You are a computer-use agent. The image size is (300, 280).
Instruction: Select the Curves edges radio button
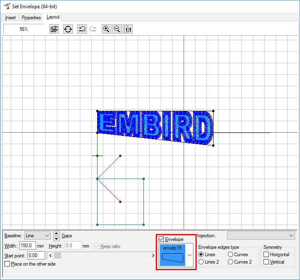tap(231, 255)
